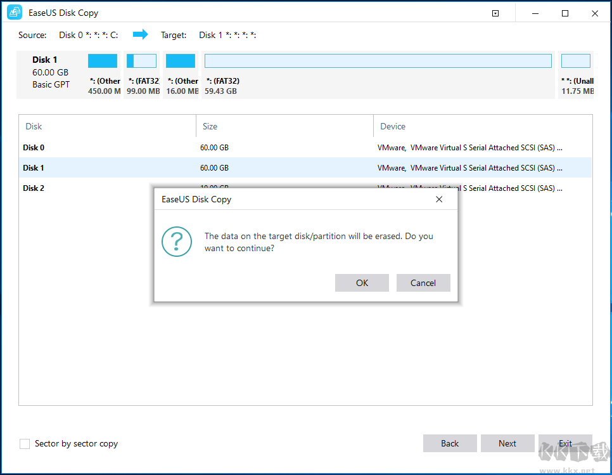Select the 59.43 GB FAT32 partition block

pos(378,60)
